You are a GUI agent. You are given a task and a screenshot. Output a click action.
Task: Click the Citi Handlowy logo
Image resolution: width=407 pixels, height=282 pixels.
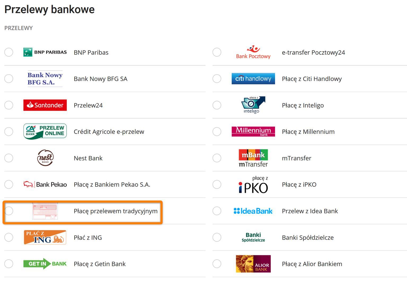[253, 79]
